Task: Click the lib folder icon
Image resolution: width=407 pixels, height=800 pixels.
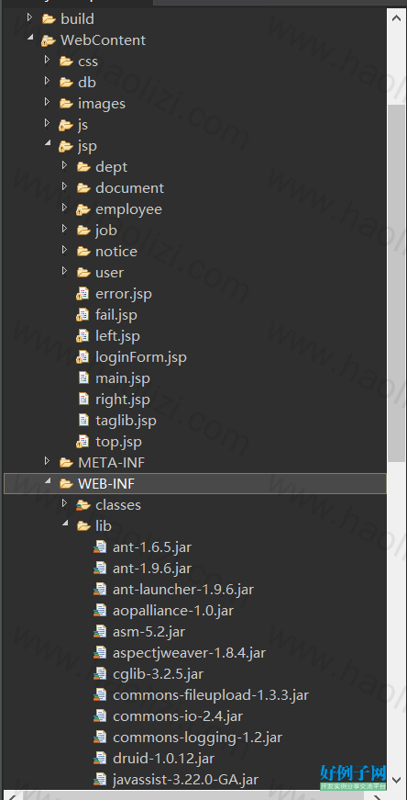Action: [83, 526]
